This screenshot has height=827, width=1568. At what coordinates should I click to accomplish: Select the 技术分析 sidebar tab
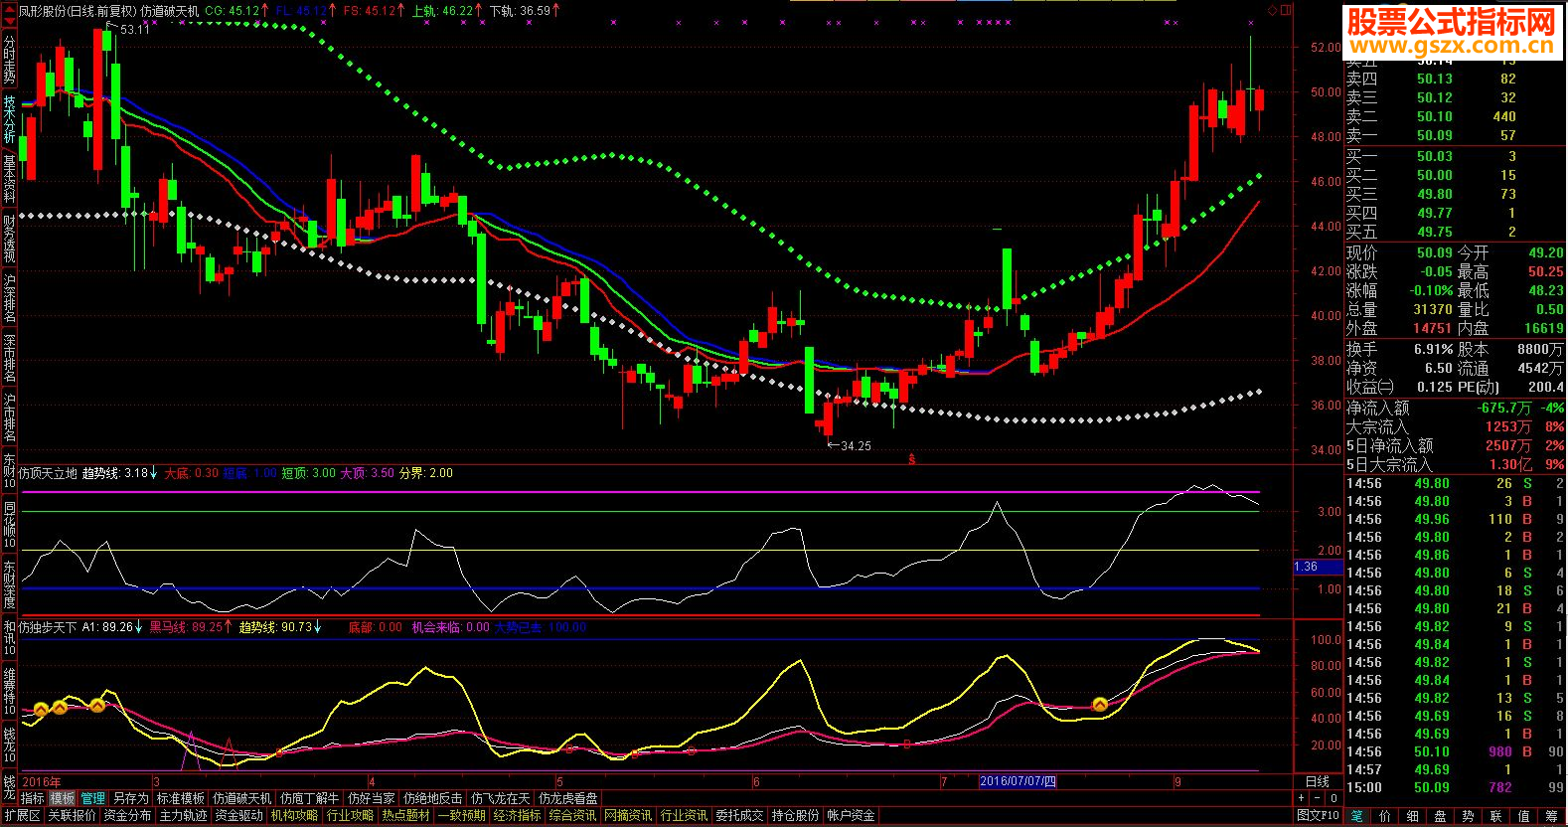[9, 119]
